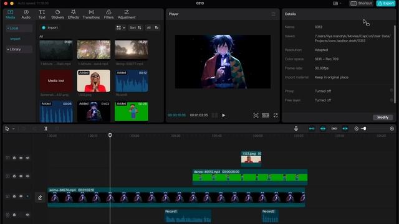
Task: Toggle auto snapping in timeline
Action: pyautogui.click(x=323, y=129)
